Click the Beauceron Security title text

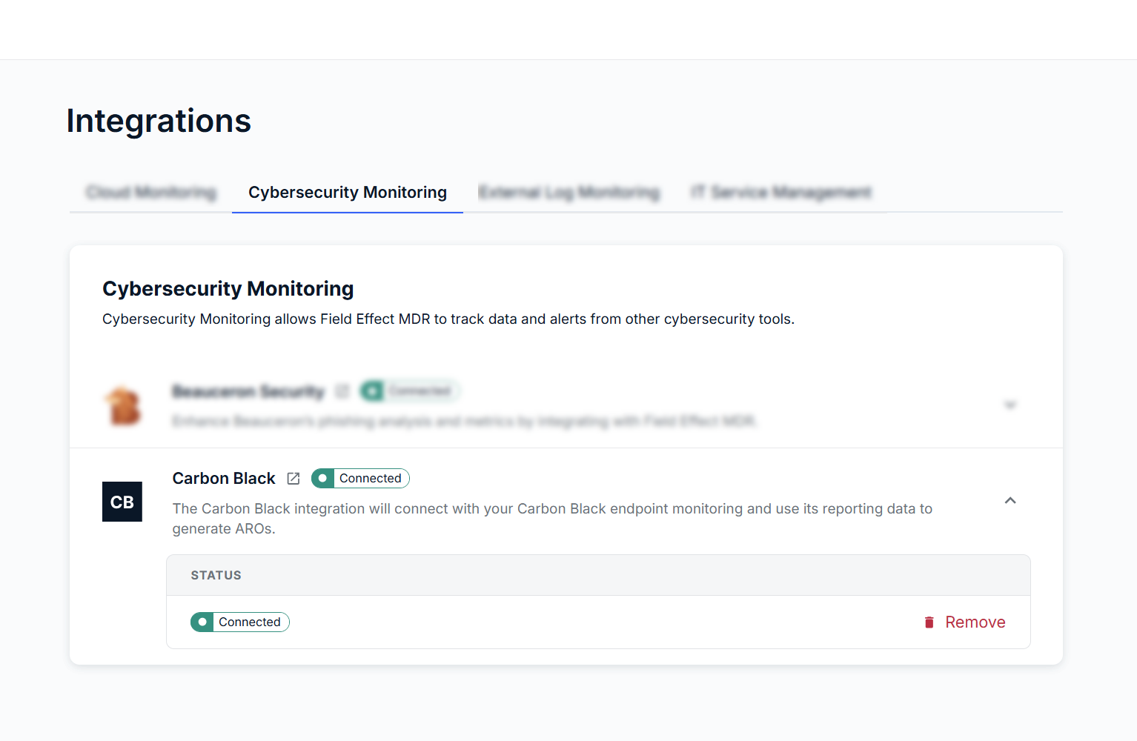tap(248, 391)
